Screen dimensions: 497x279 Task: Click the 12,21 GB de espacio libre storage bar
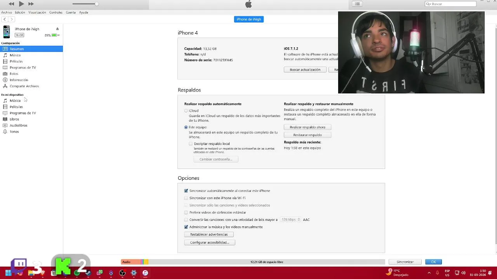point(267,262)
